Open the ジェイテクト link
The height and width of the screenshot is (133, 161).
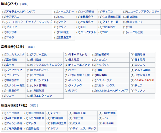point(88,32)
